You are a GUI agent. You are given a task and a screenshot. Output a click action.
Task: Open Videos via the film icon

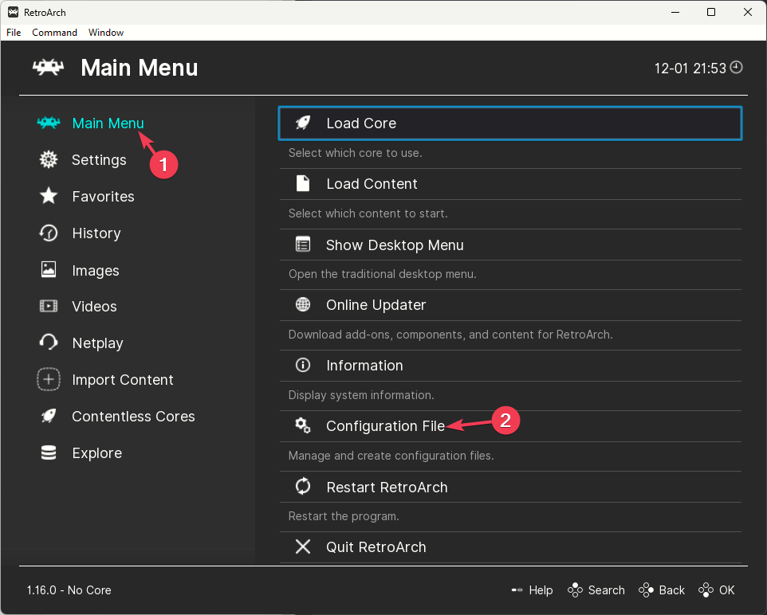point(48,306)
